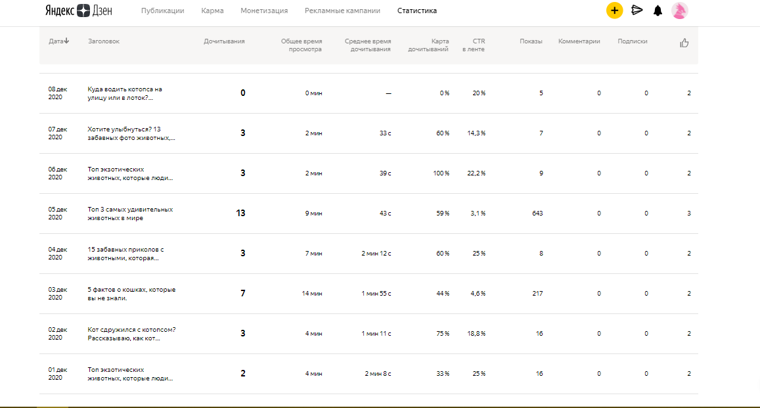The width and height of the screenshot is (760, 408).
Task: Open the Монетизация tab
Action: pos(264,11)
